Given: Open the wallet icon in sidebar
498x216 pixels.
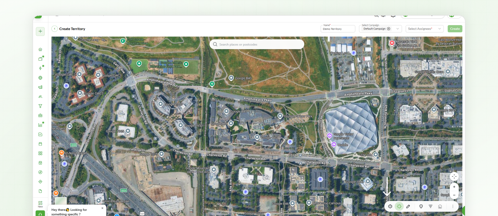Looking at the screenshot, I should tap(40, 59).
